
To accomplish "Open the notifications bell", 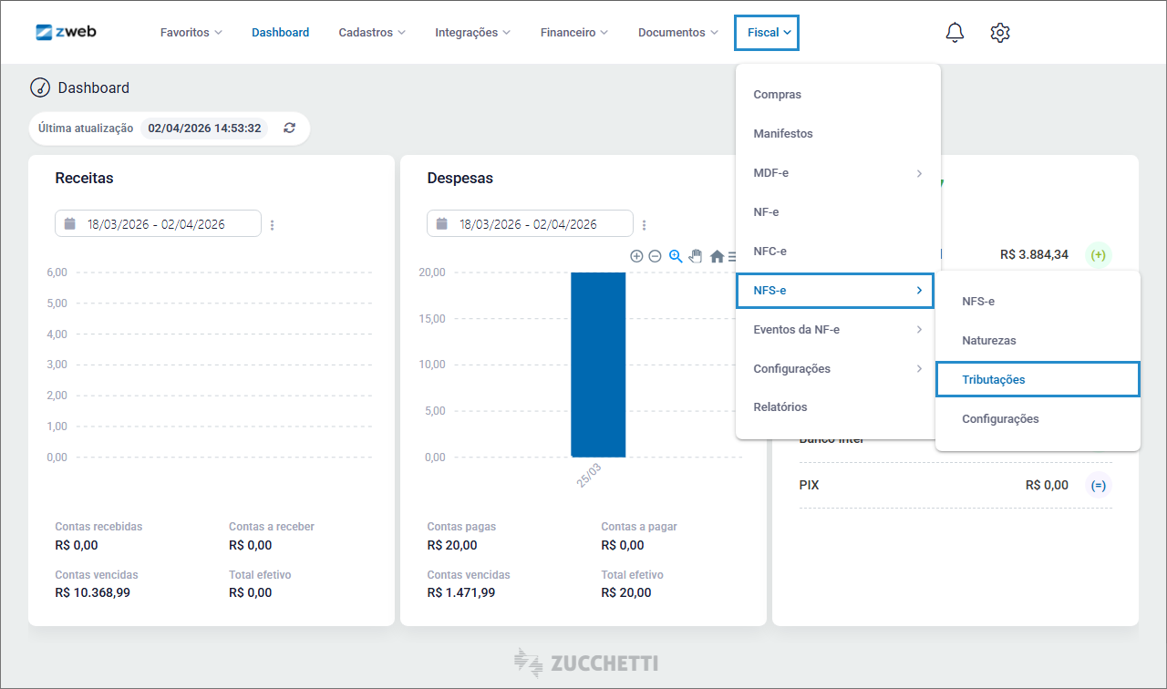I will pos(955,33).
